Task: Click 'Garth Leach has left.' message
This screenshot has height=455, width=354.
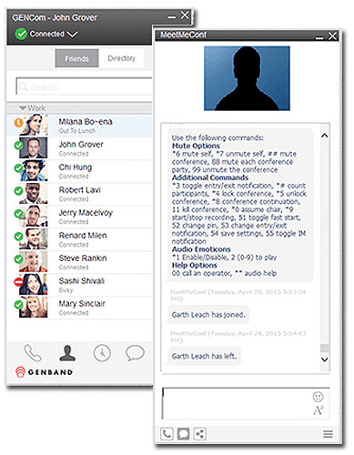Action: pos(204,356)
